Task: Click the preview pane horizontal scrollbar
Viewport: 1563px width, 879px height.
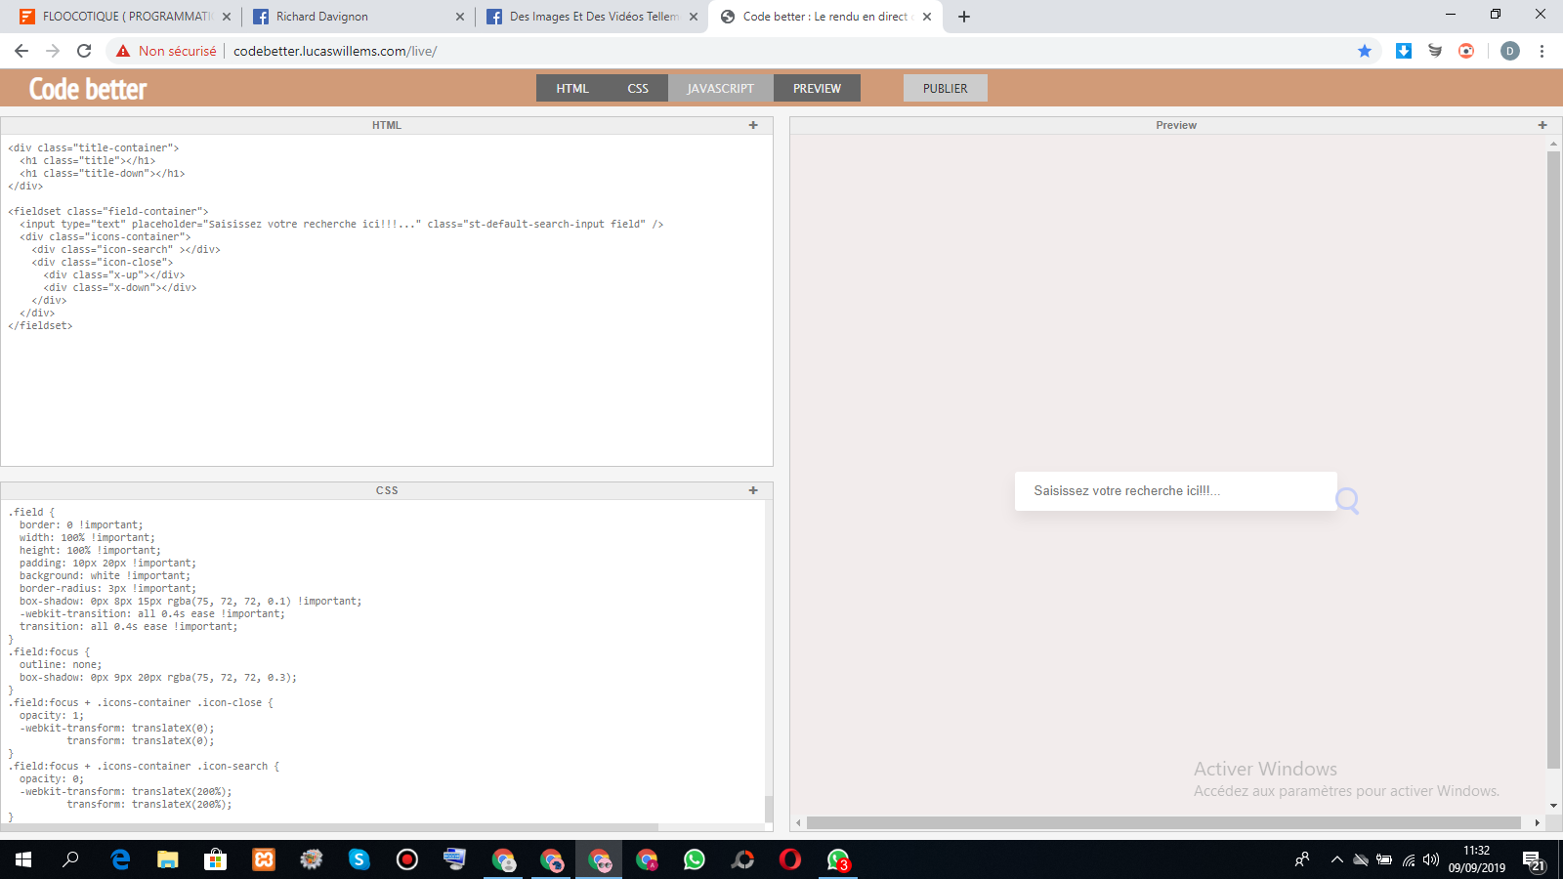Action: (1162, 822)
